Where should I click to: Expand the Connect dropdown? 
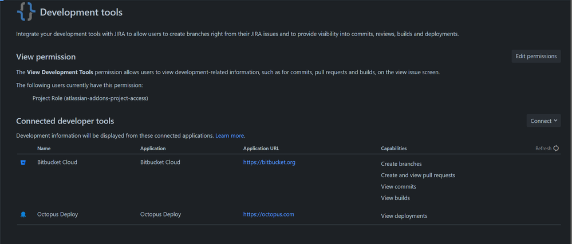(x=543, y=121)
